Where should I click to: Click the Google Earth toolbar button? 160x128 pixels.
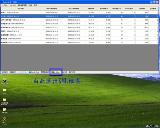[x=34, y=72]
